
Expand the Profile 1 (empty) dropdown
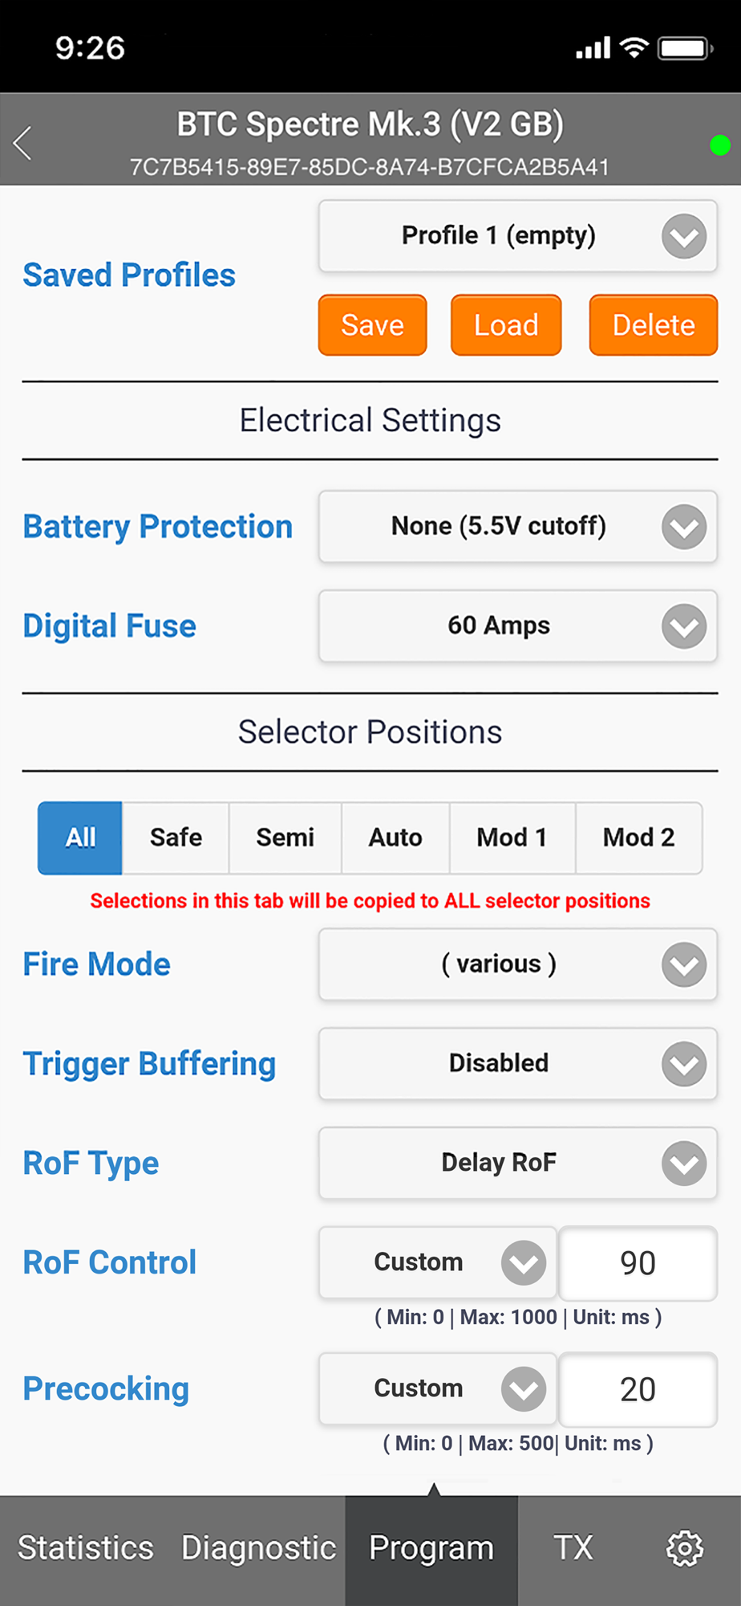[518, 236]
